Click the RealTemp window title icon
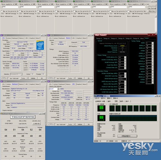The width and height of the screenshot is (161, 160). click(1, 114)
